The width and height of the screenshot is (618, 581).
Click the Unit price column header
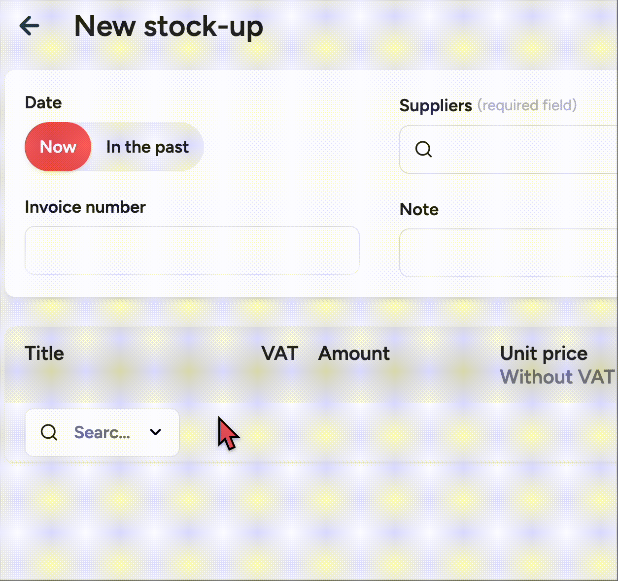pos(544,354)
